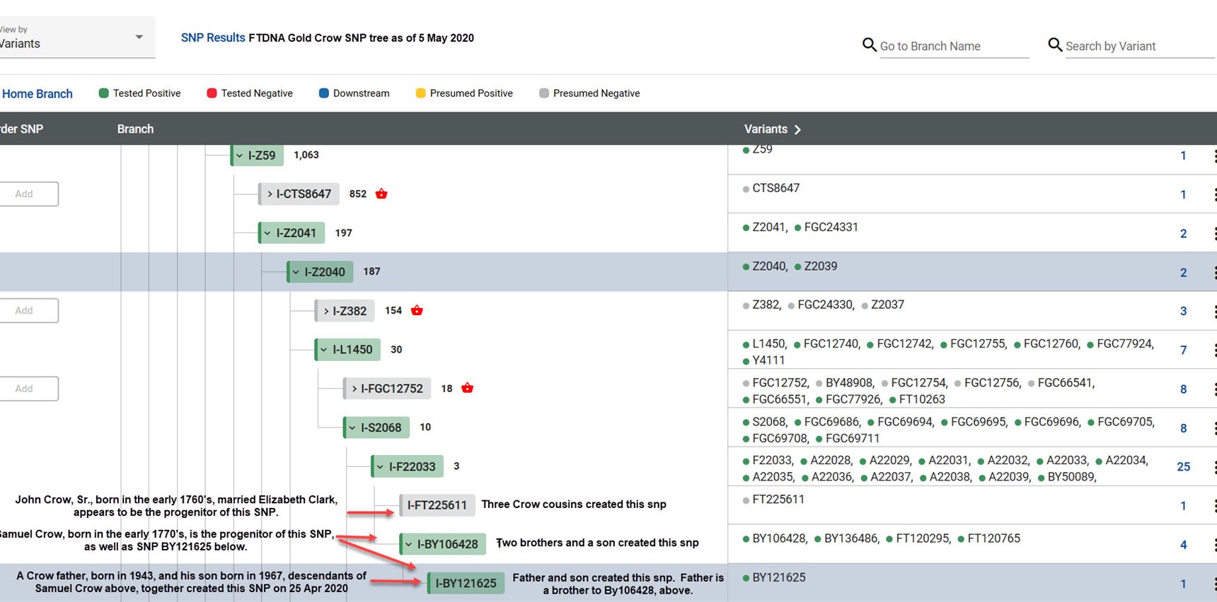Click the Search by Variant input field
The image size is (1217, 602).
[x=1138, y=47]
